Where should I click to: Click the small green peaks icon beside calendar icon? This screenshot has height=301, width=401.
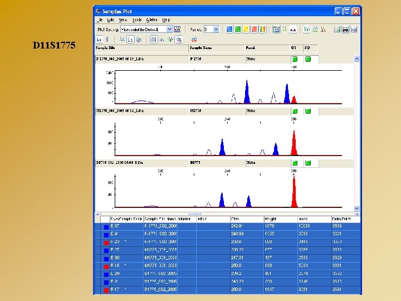point(285,30)
